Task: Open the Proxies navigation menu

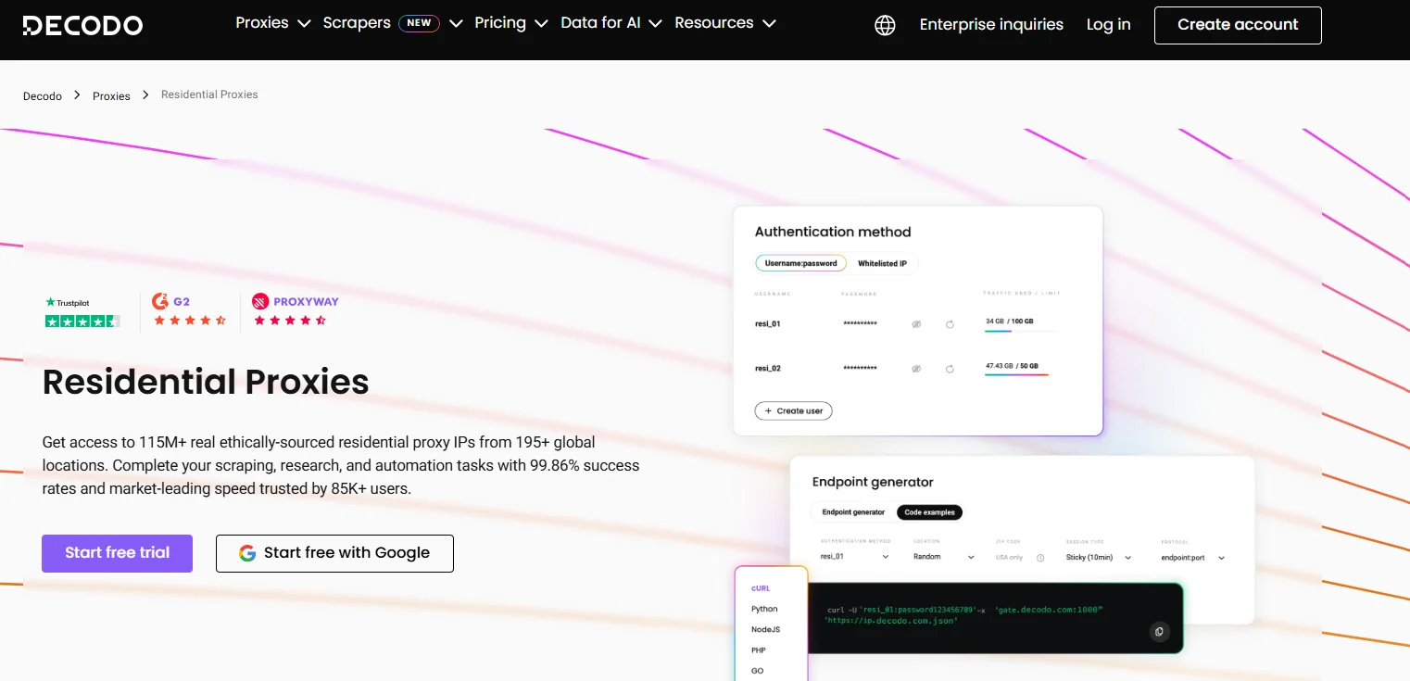Action: pyautogui.click(x=262, y=23)
